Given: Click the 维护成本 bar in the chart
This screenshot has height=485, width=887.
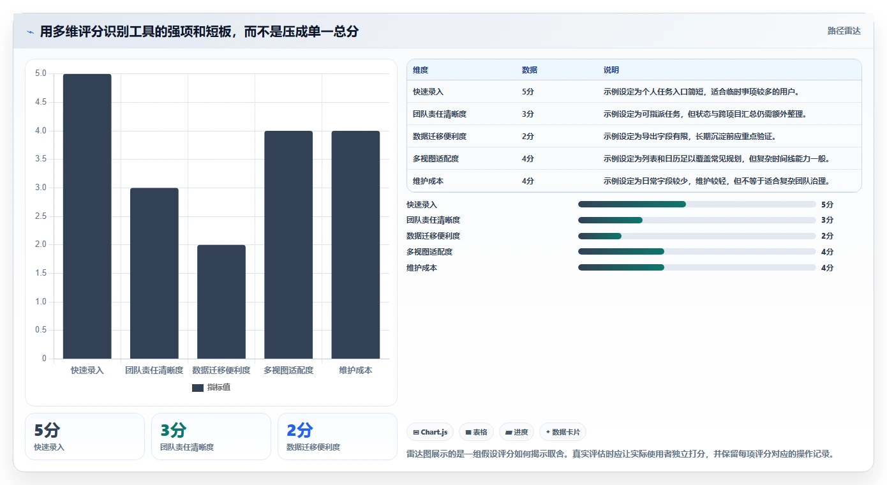Looking at the screenshot, I should [x=355, y=245].
